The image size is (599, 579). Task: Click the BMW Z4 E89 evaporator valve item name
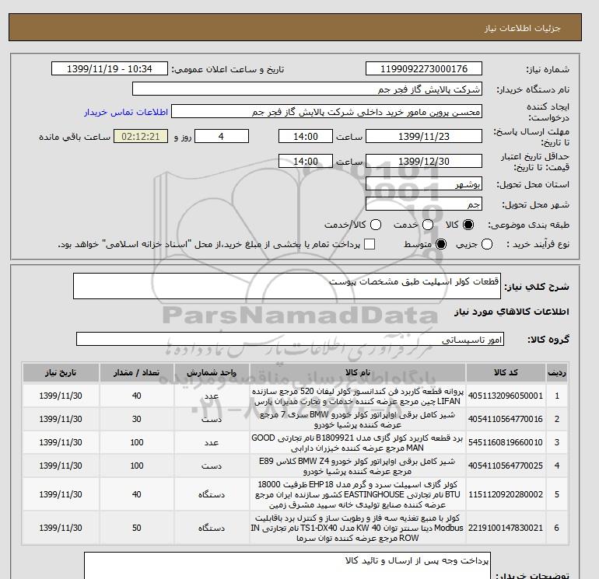coord(358,466)
